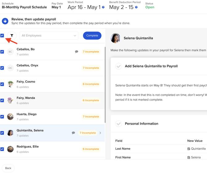Image resolution: width=207 pixels, height=173 pixels.
Task: Open comment bubble on Quintanilla, Selena row
Action: tap(74, 133)
